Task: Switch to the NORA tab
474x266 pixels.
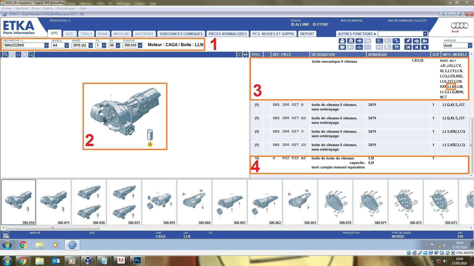Action: [103, 34]
